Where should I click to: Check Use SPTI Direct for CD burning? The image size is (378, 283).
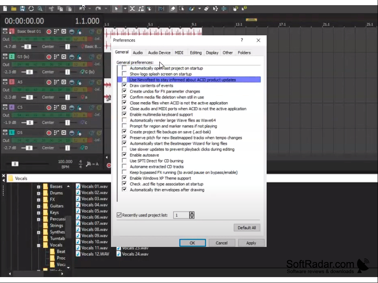coord(124,160)
